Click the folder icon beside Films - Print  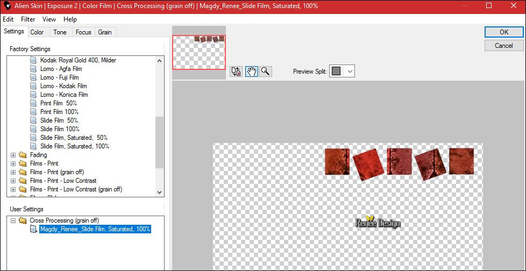[23, 163]
